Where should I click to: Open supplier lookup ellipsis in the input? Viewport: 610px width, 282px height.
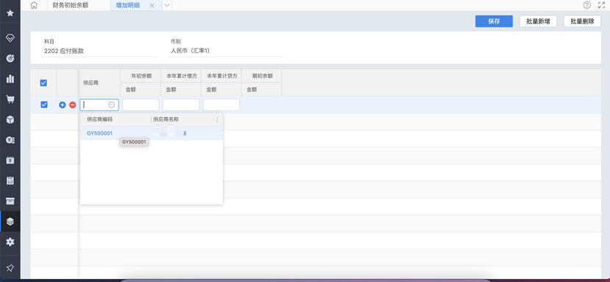[112, 105]
